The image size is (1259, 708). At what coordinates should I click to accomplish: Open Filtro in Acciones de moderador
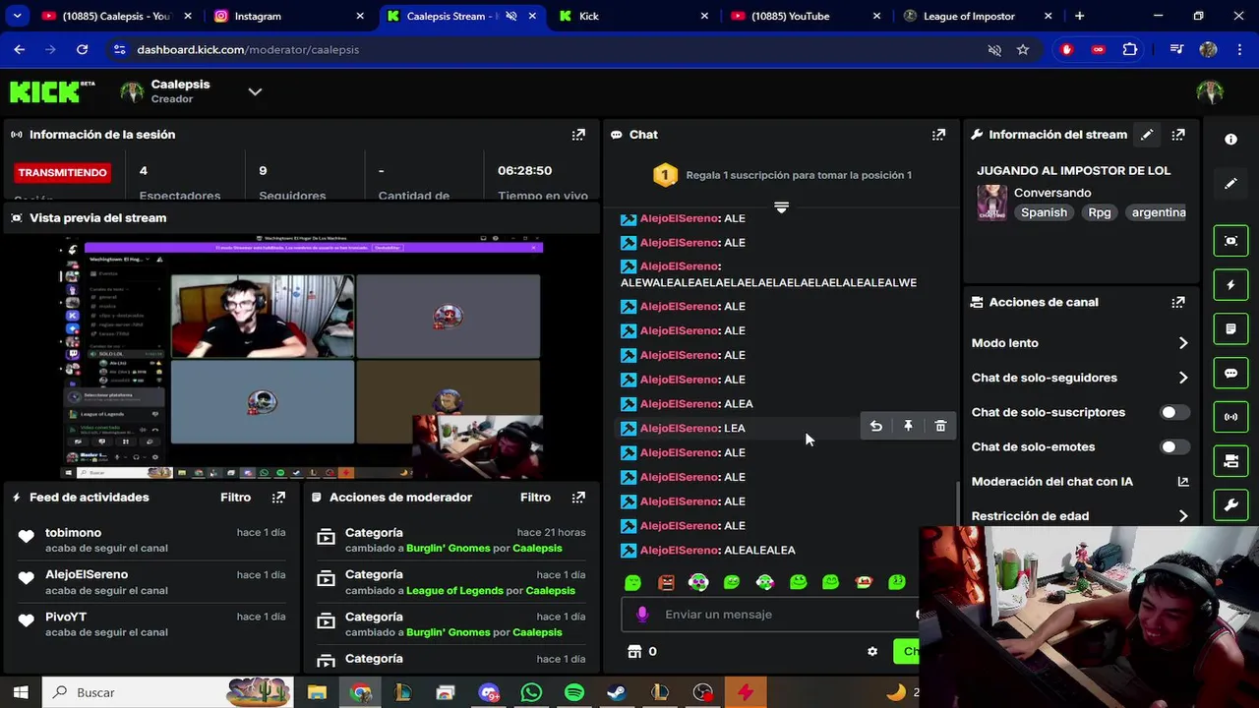pos(535,498)
